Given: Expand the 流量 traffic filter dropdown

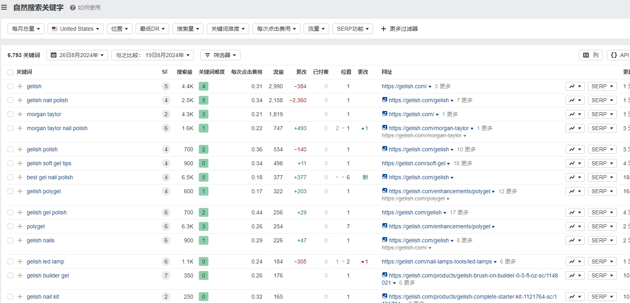Looking at the screenshot, I should coord(316,29).
